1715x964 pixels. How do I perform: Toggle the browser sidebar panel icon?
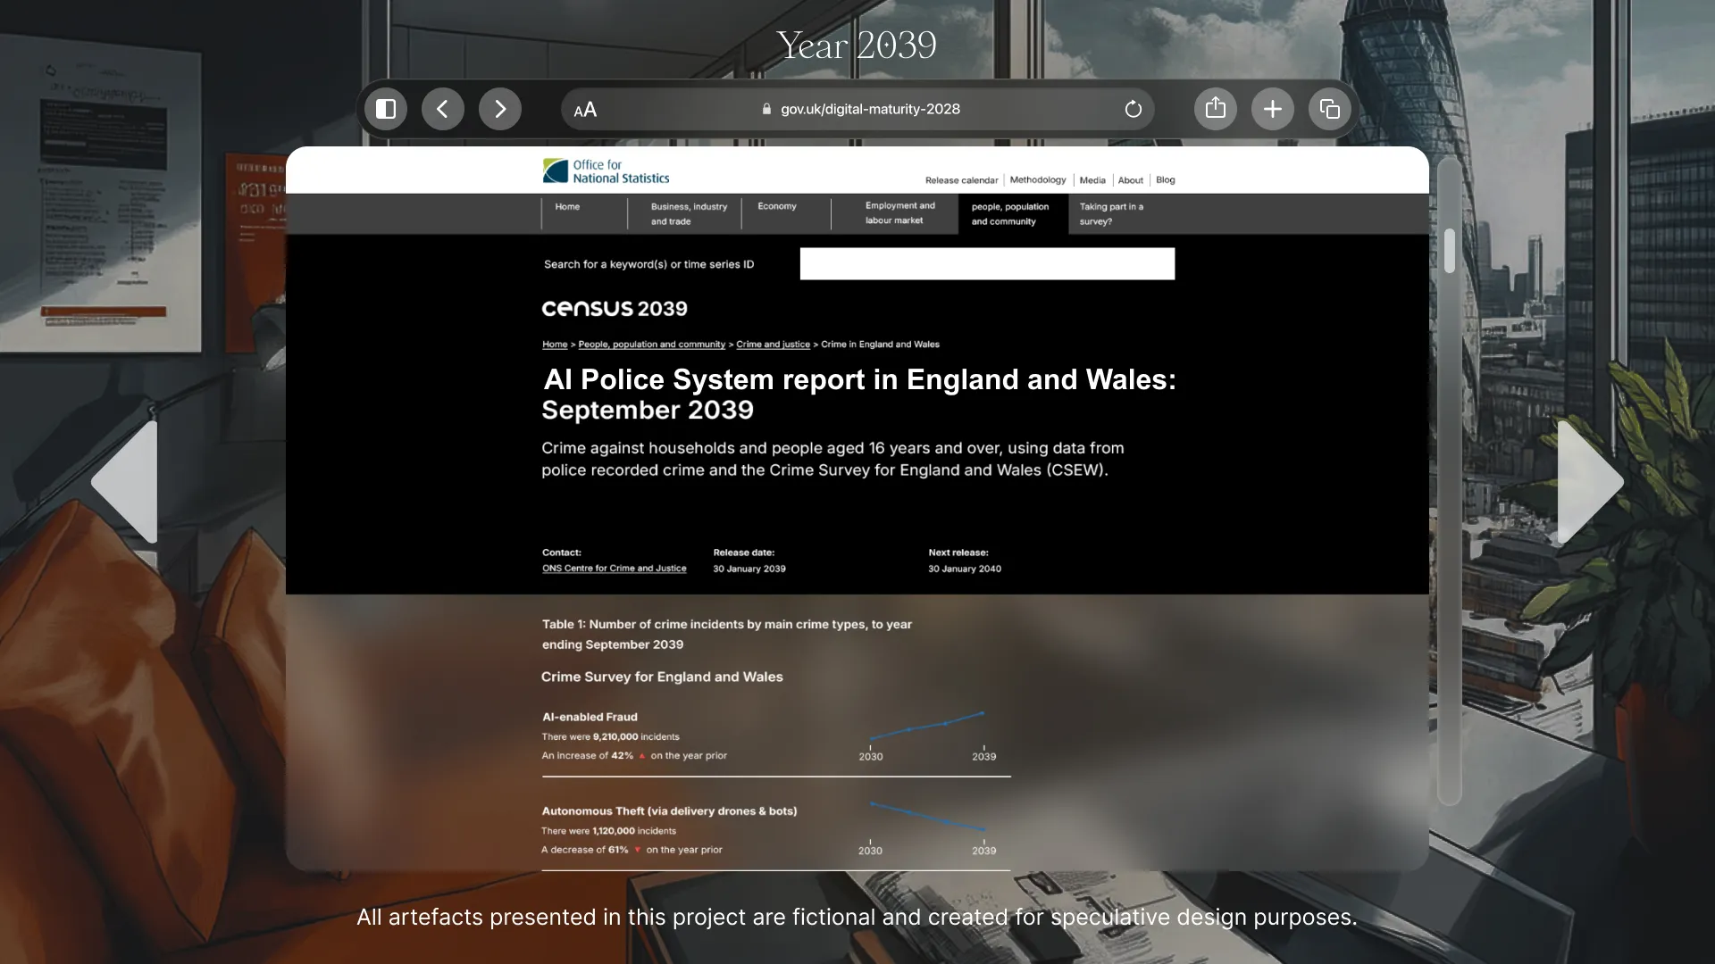(386, 109)
